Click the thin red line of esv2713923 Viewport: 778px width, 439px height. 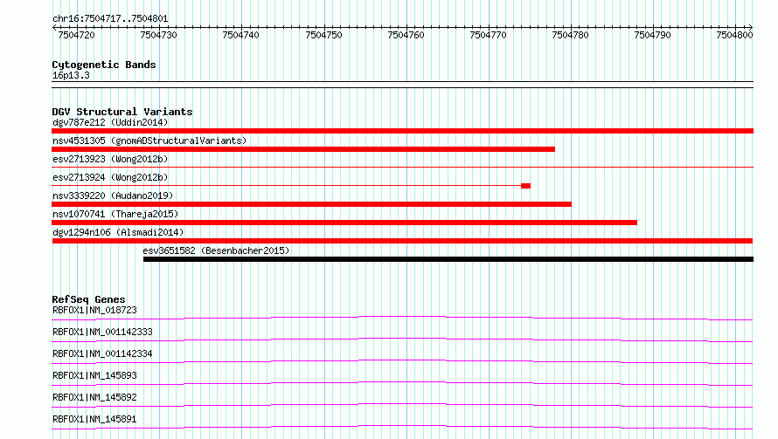pos(402,168)
